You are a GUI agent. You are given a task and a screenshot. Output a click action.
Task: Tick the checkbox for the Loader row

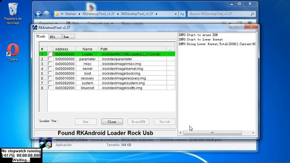pos(50,54)
